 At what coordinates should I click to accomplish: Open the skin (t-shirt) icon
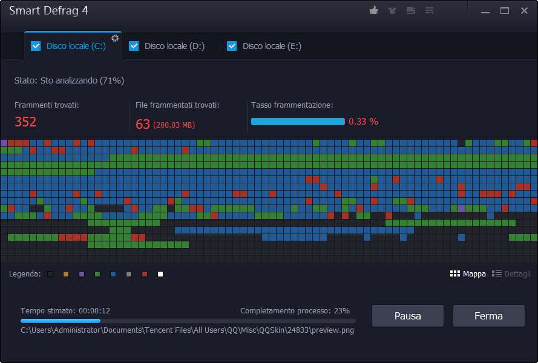(392, 11)
